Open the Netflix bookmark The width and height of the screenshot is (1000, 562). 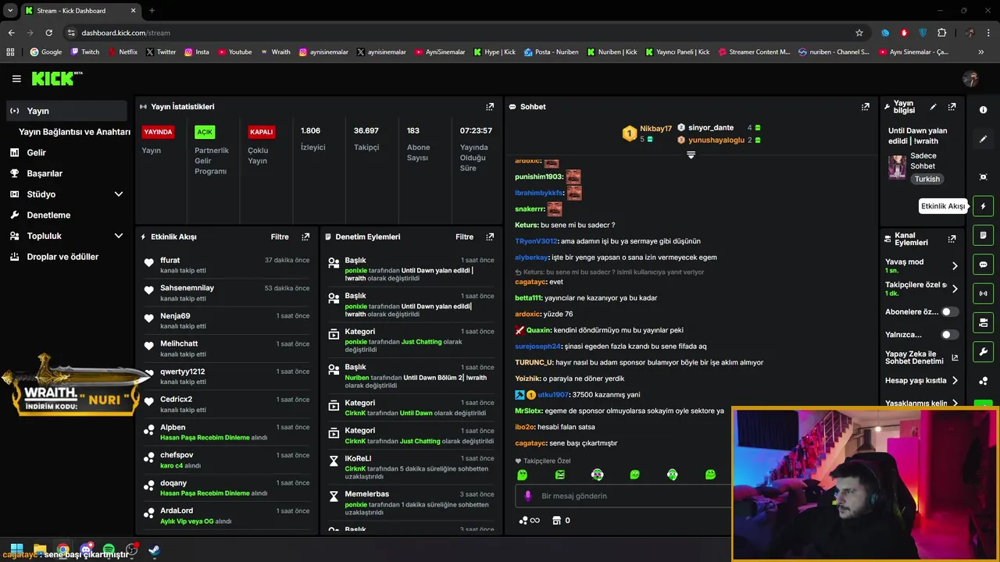[122, 52]
